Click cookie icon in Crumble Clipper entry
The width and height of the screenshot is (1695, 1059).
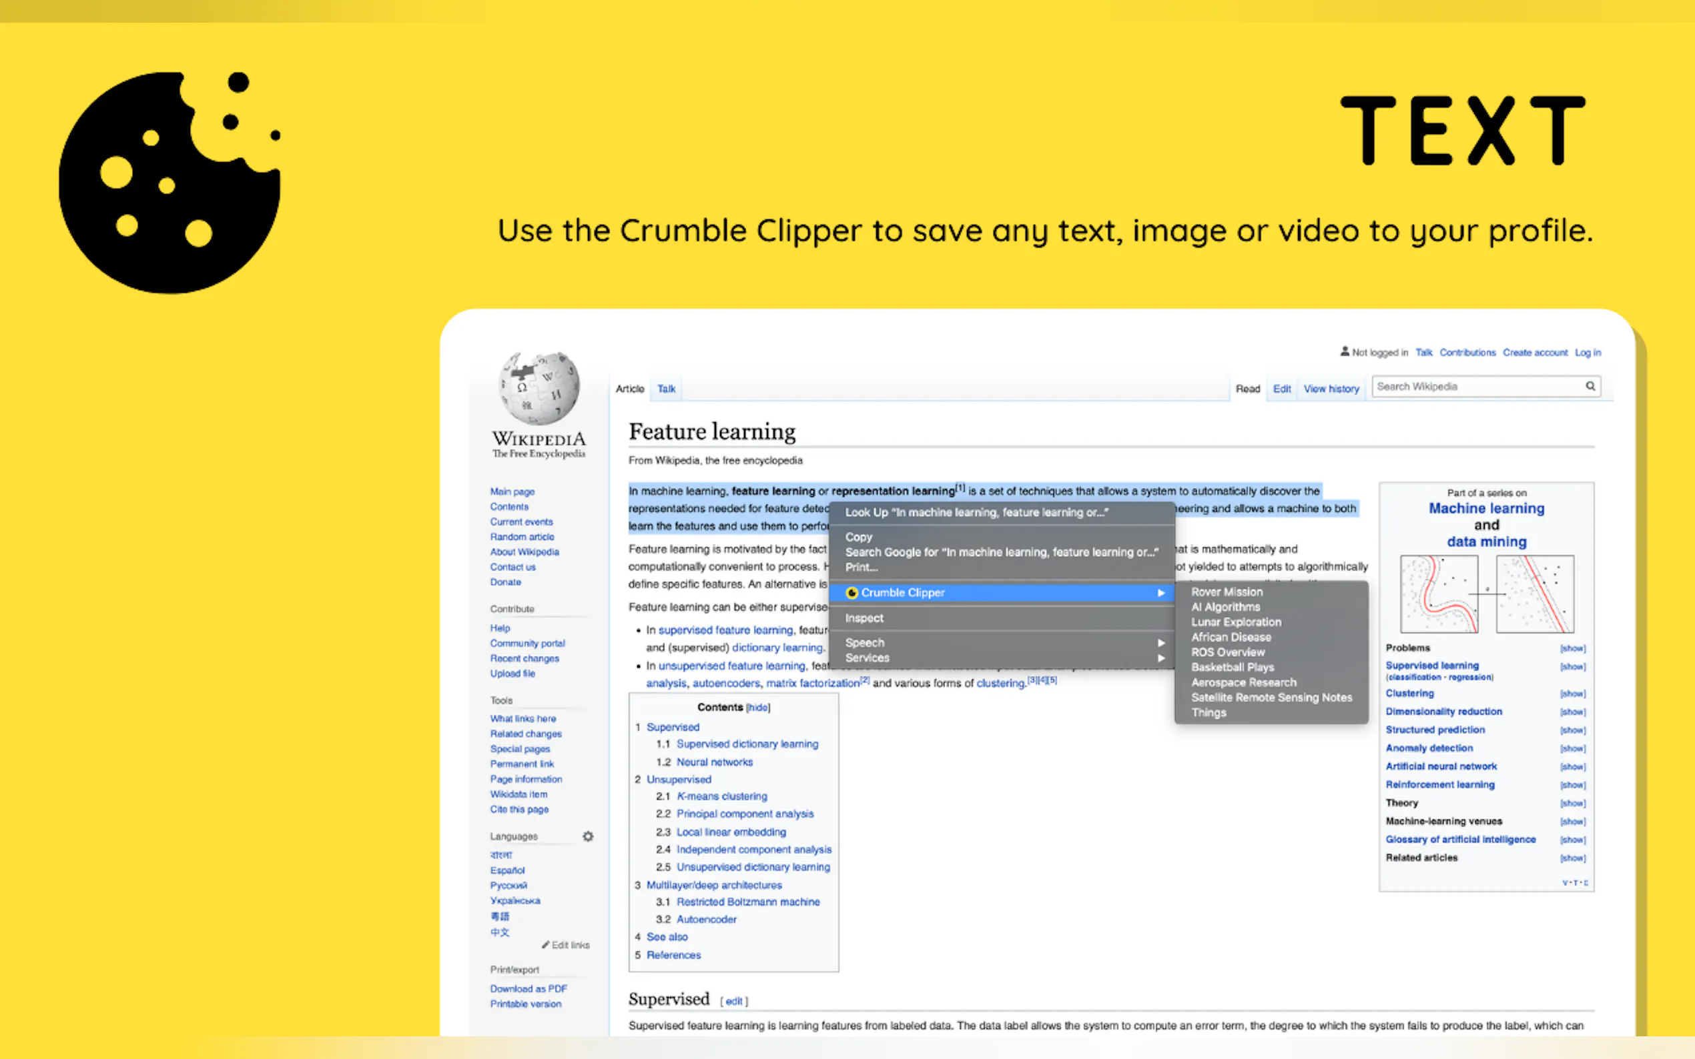(852, 593)
